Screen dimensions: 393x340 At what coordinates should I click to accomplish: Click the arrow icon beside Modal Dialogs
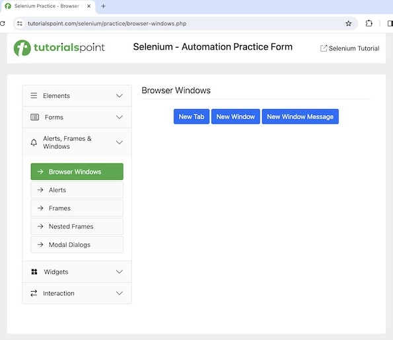tap(40, 244)
